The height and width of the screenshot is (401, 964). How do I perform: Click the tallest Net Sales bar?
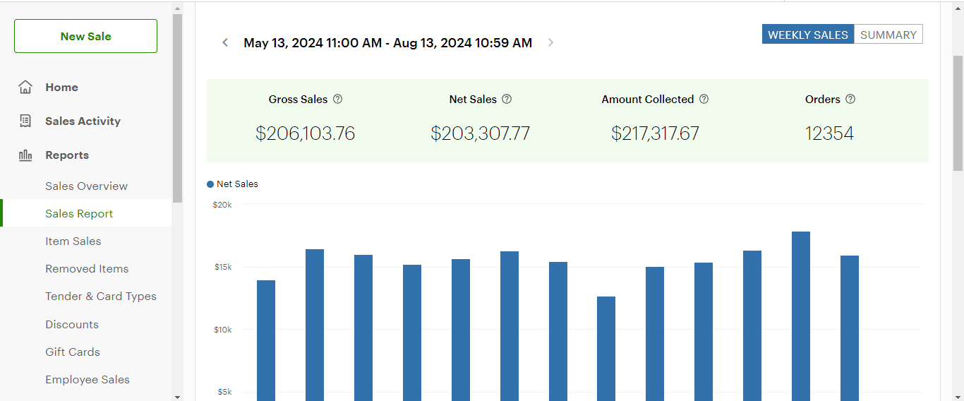[x=801, y=316]
